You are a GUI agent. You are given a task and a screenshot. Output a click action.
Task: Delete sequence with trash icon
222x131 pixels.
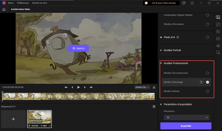click(154, 106)
